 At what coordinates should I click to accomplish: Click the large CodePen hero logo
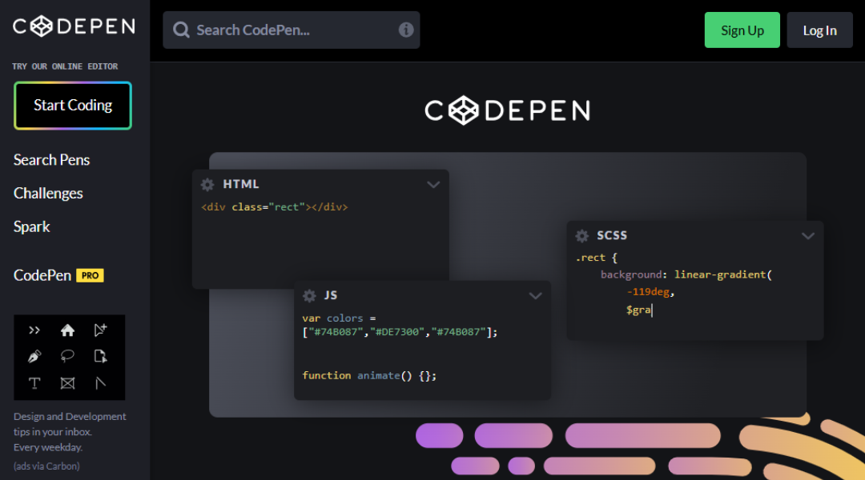[508, 110]
